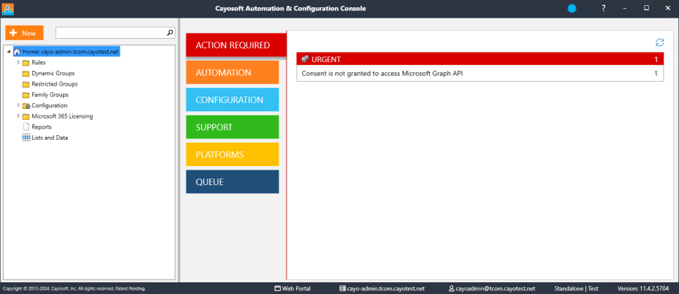679x294 pixels.
Task: Expand the Microsoft 365 Licensing node
Action: point(18,116)
